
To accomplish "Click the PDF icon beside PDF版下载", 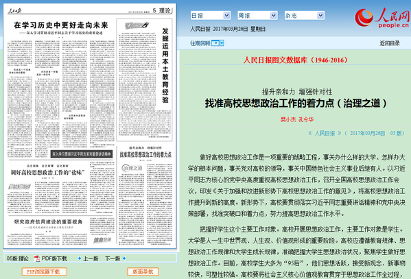I will tap(37, 258).
